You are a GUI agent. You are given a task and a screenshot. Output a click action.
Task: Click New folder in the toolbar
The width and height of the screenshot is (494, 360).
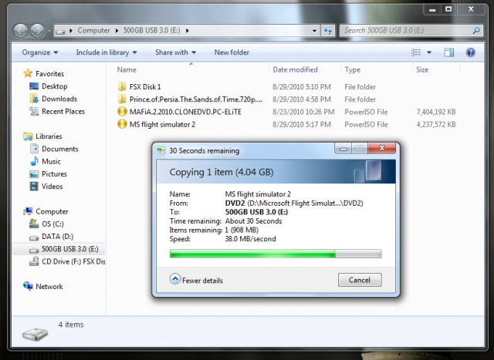tap(232, 52)
